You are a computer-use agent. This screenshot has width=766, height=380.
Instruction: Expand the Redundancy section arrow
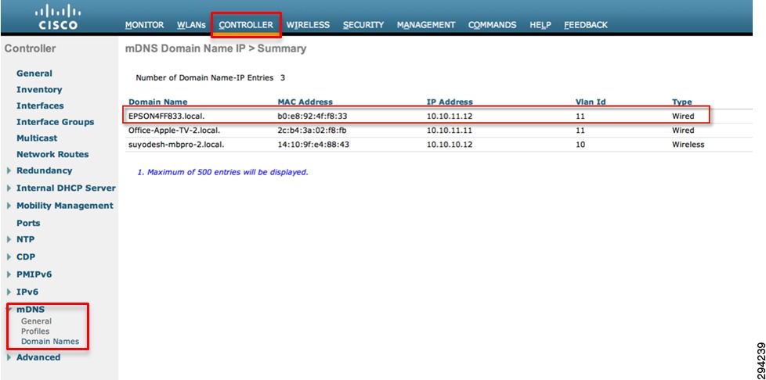(x=9, y=170)
